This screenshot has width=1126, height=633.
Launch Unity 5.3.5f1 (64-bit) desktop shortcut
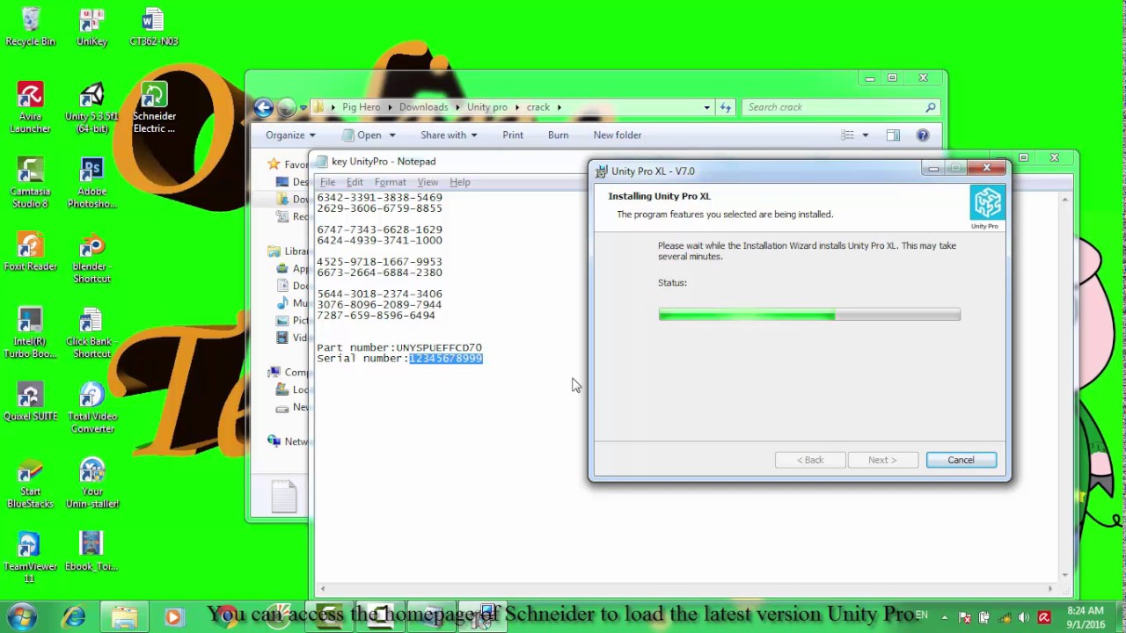91,107
